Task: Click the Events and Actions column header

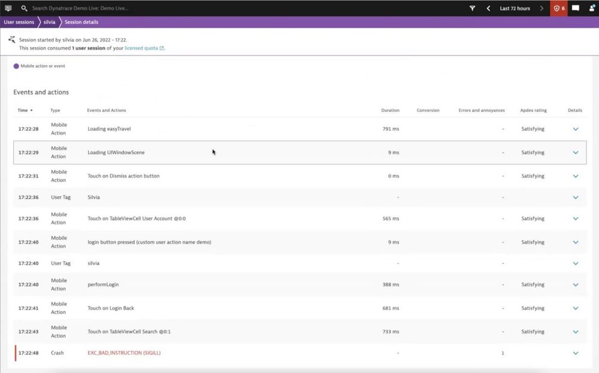Action: pyautogui.click(x=106, y=110)
